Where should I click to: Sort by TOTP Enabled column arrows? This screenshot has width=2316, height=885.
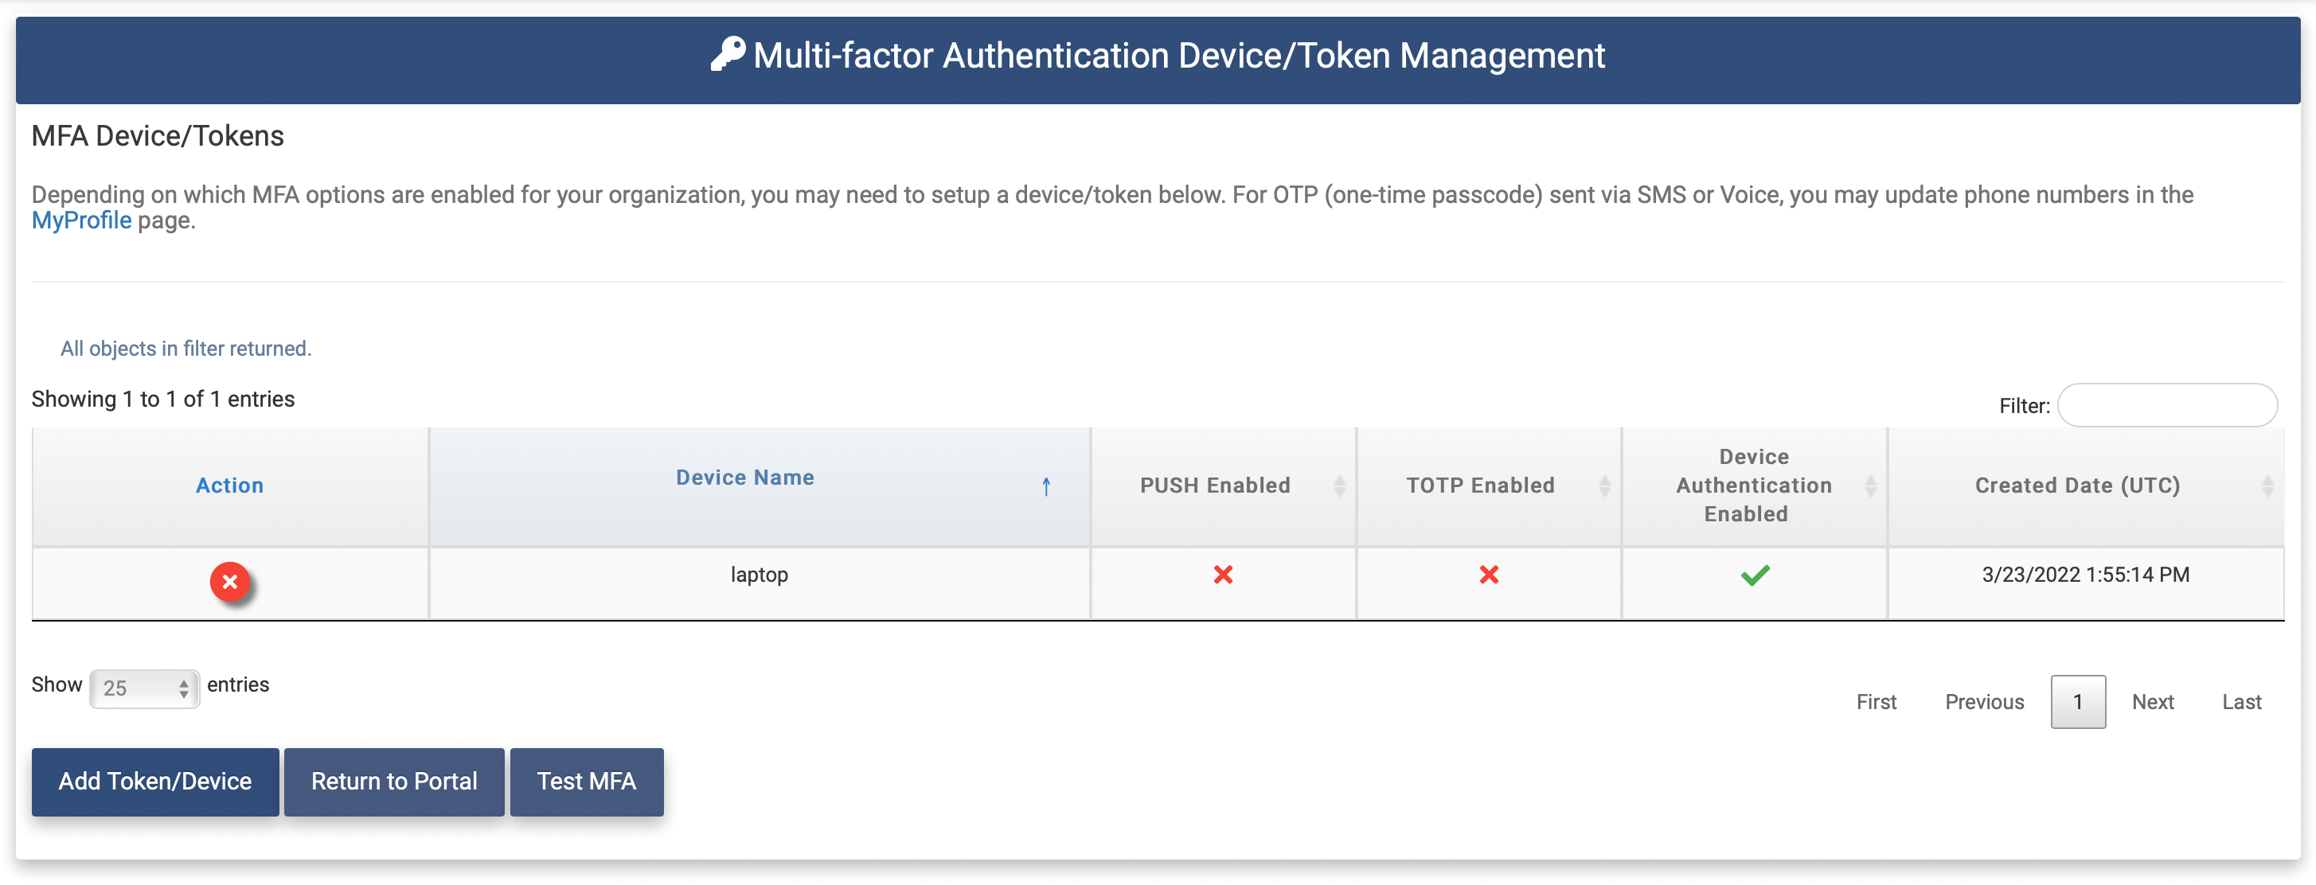[x=1604, y=486]
